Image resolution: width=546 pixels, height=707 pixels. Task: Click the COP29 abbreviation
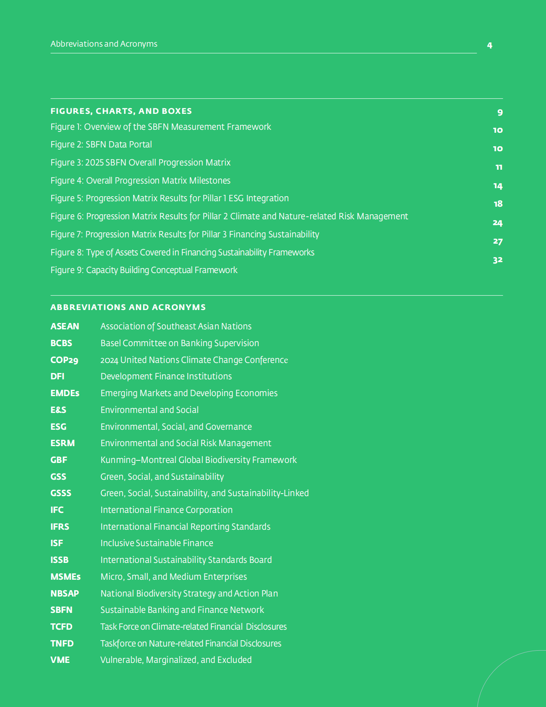click(x=64, y=360)
